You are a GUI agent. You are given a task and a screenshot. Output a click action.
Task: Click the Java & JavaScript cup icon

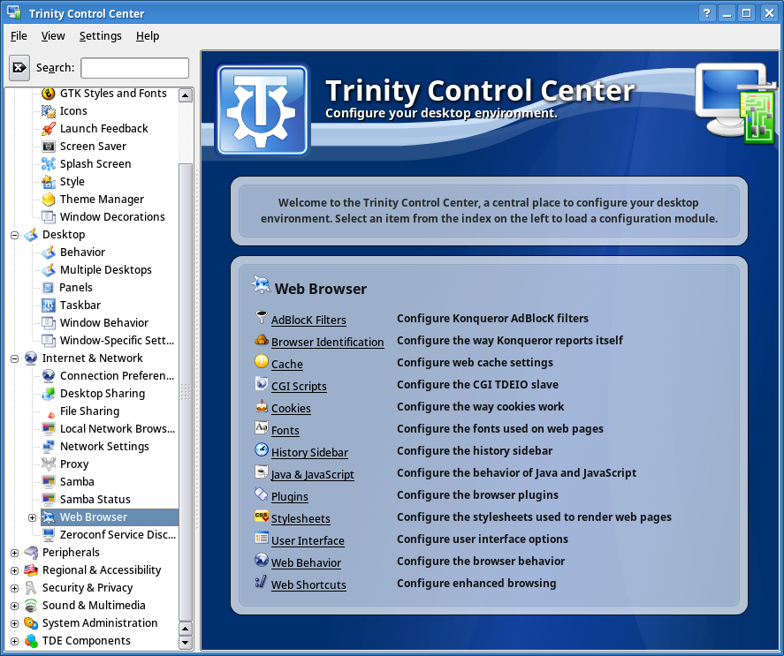[261, 471]
